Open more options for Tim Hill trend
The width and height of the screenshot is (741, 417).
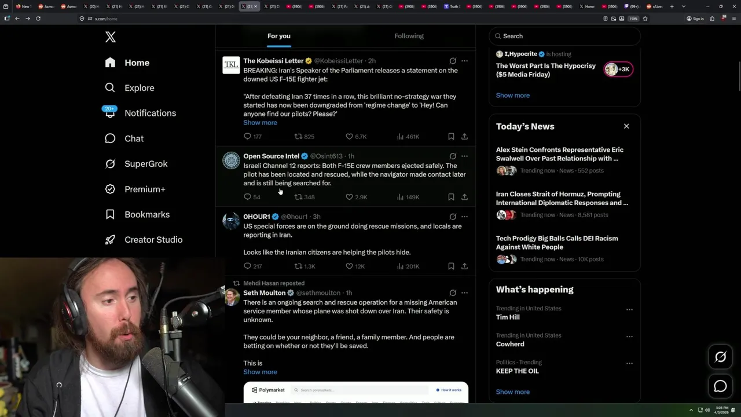click(x=629, y=309)
